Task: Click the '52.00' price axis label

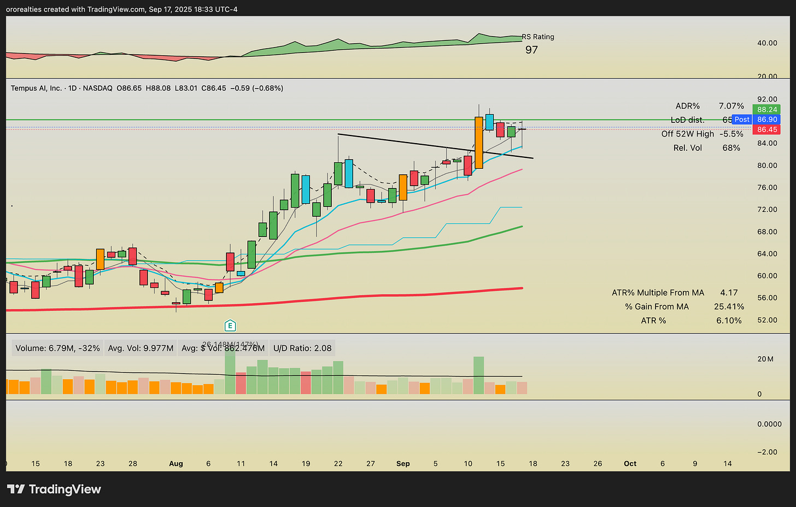Action: click(767, 320)
